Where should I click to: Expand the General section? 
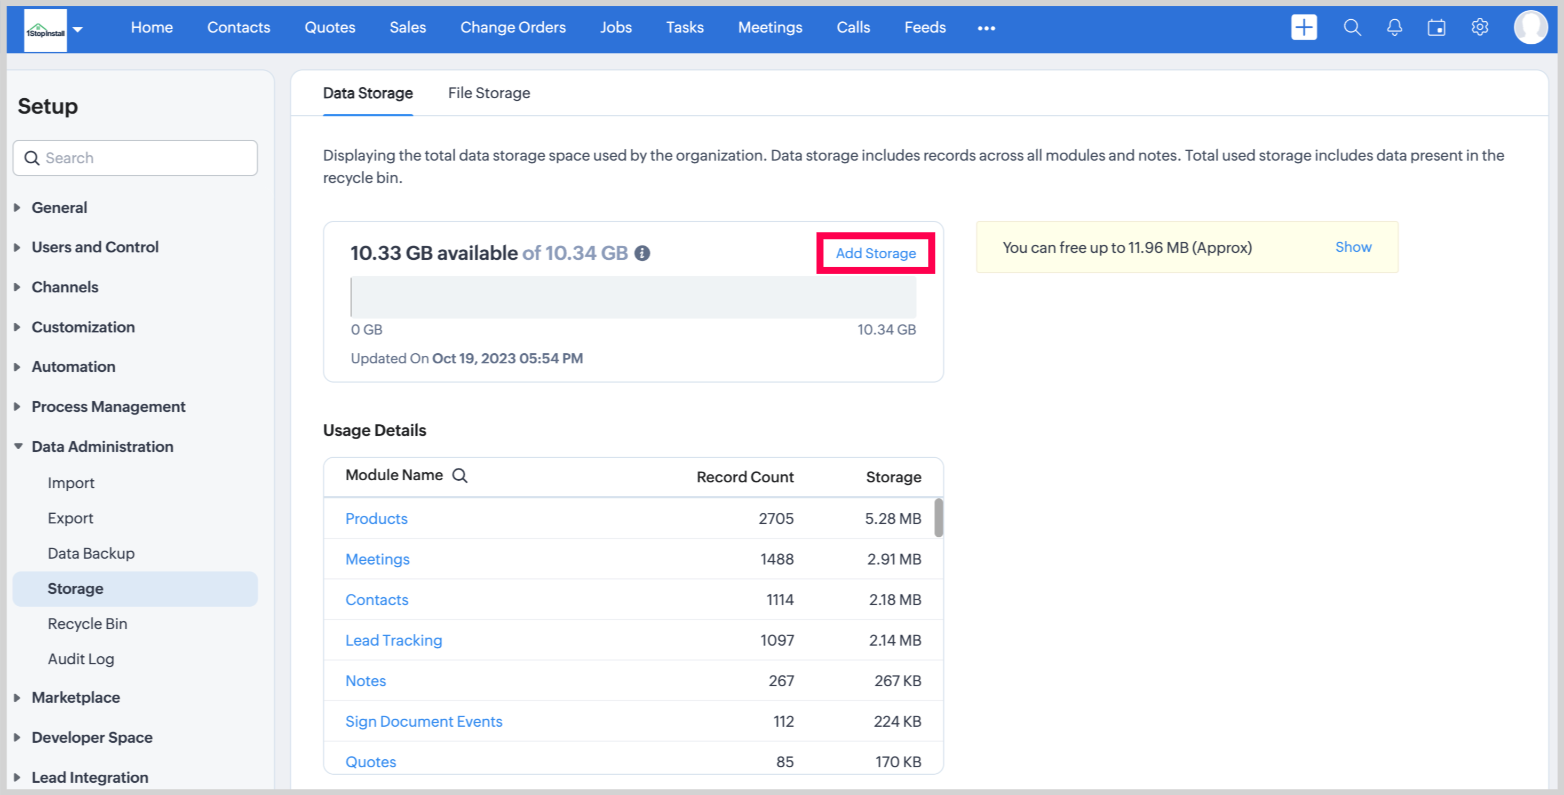[59, 208]
